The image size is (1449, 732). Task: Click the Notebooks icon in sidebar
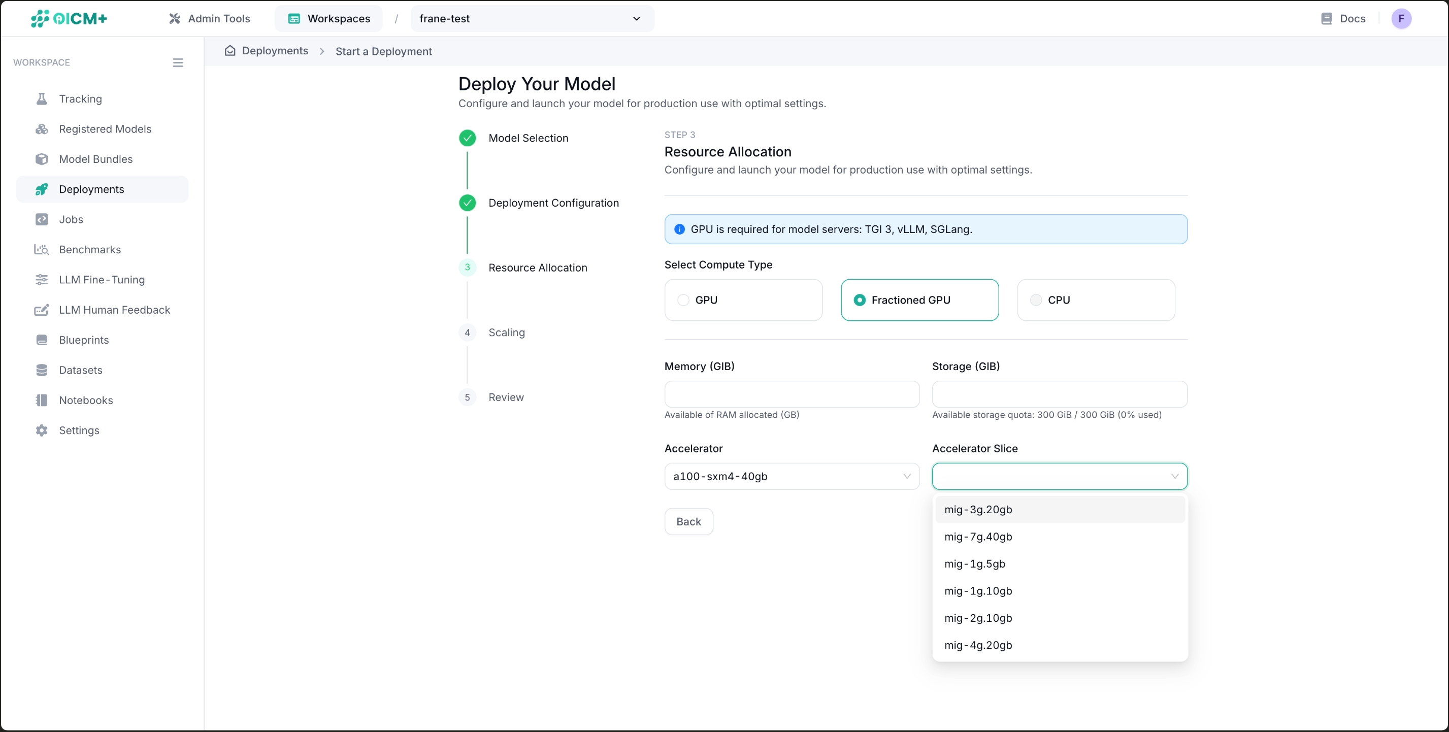42,401
